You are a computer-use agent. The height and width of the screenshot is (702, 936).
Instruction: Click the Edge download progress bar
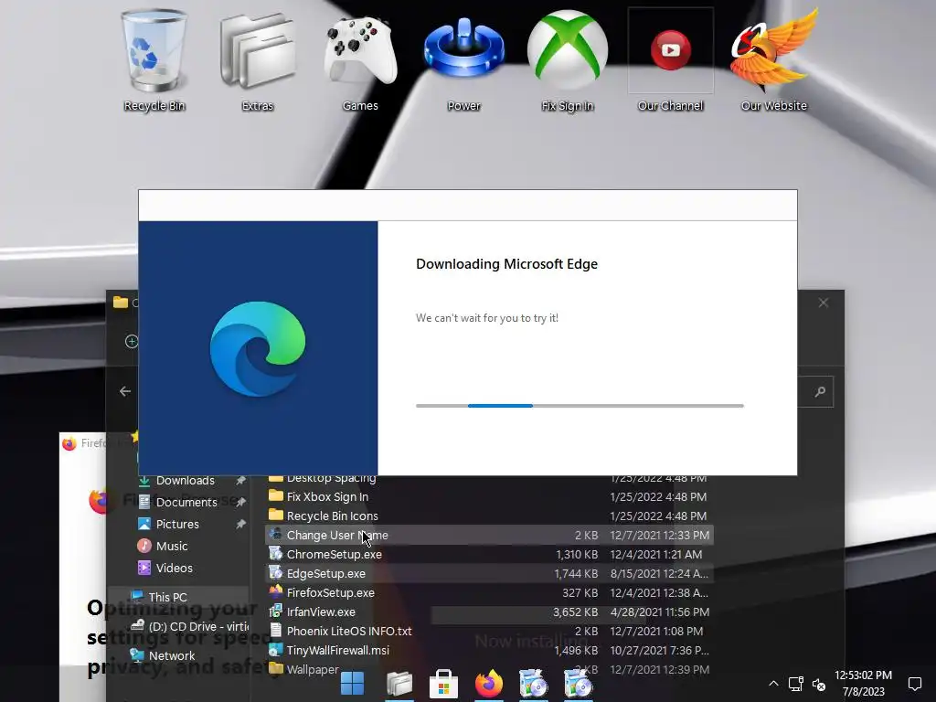click(x=580, y=406)
